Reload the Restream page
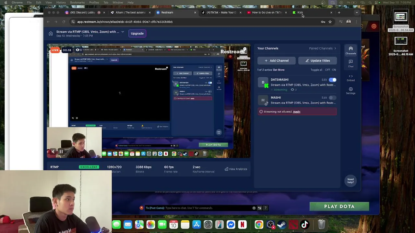Viewport: 415px width, 233px height. click(x=64, y=22)
